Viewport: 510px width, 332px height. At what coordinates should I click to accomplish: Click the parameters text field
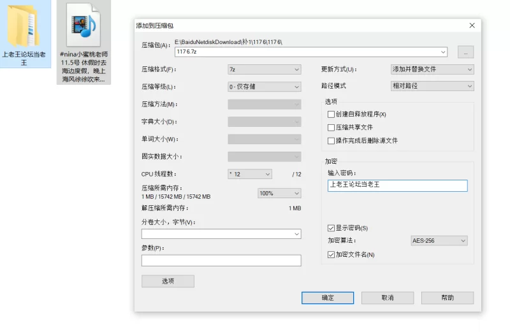point(221,261)
